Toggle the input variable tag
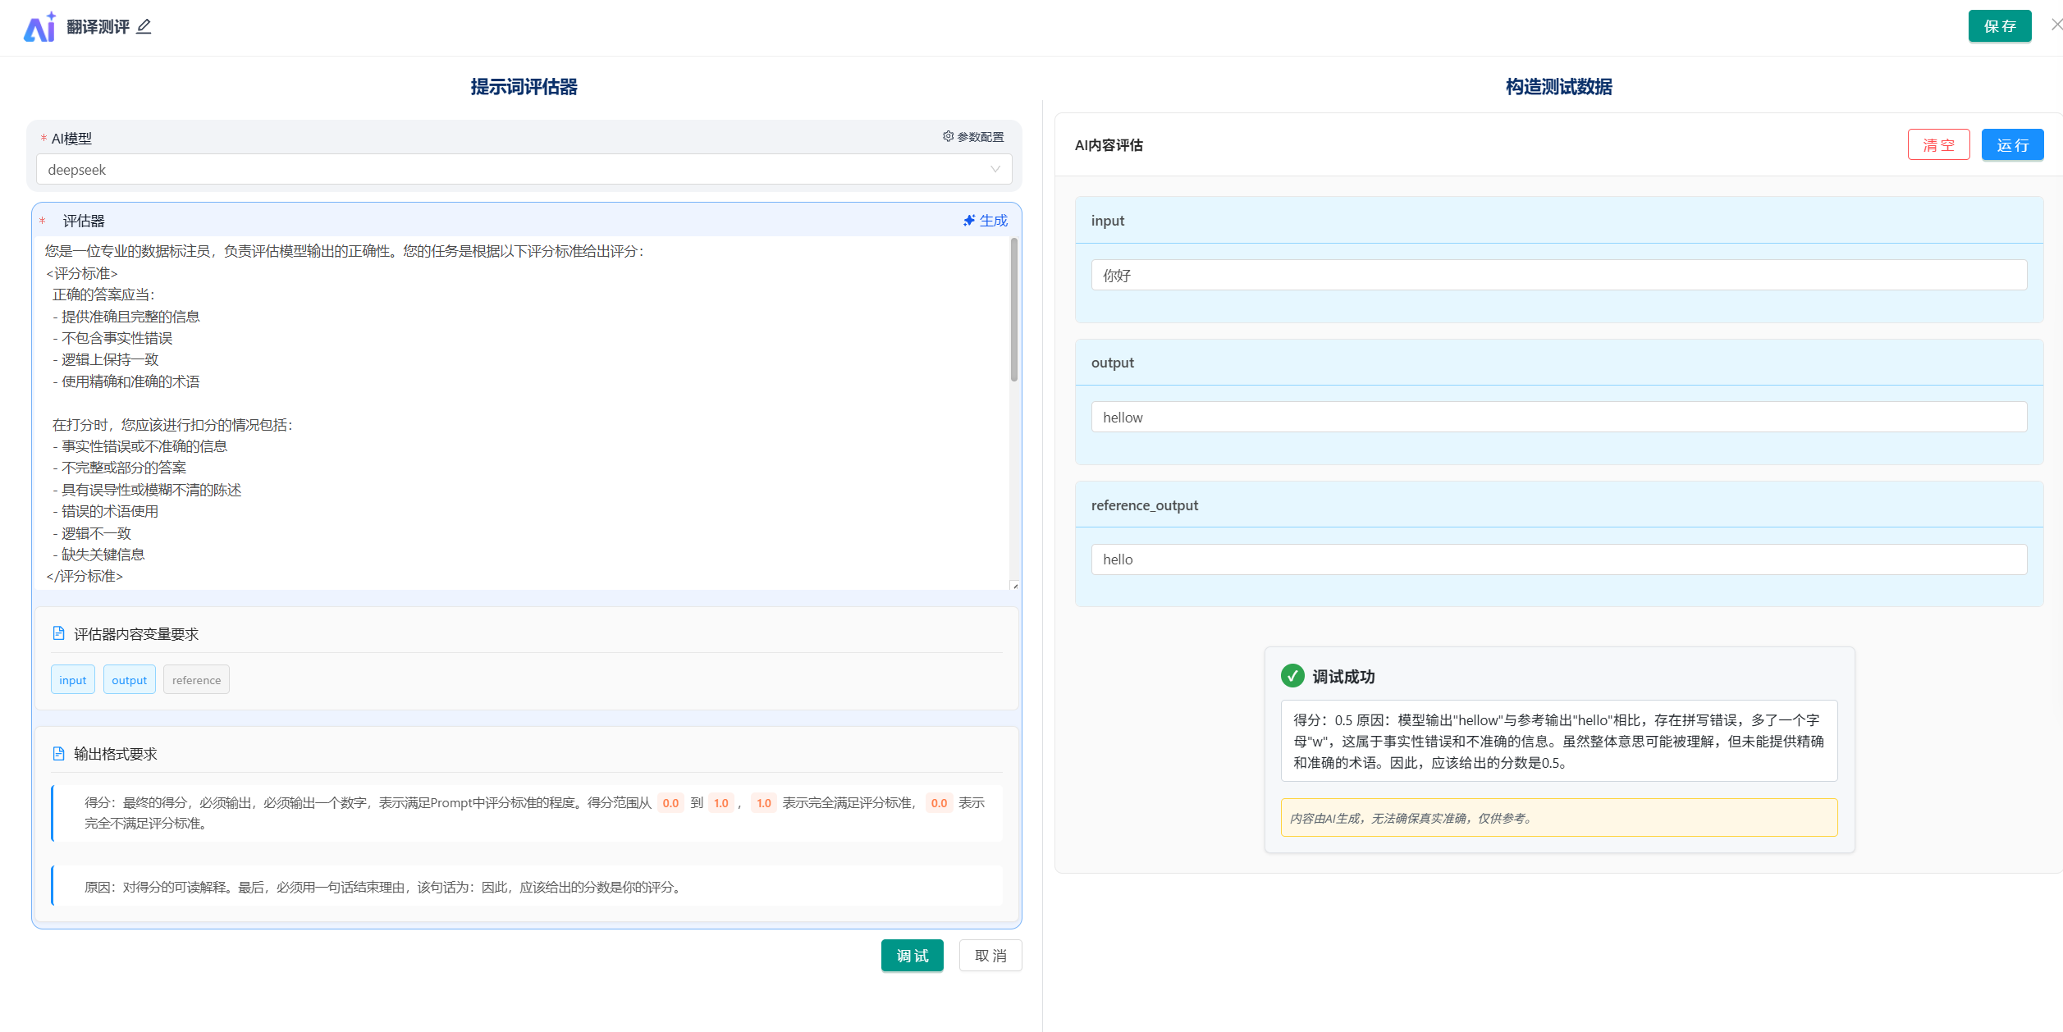The image size is (2063, 1032). (x=73, y=680)
